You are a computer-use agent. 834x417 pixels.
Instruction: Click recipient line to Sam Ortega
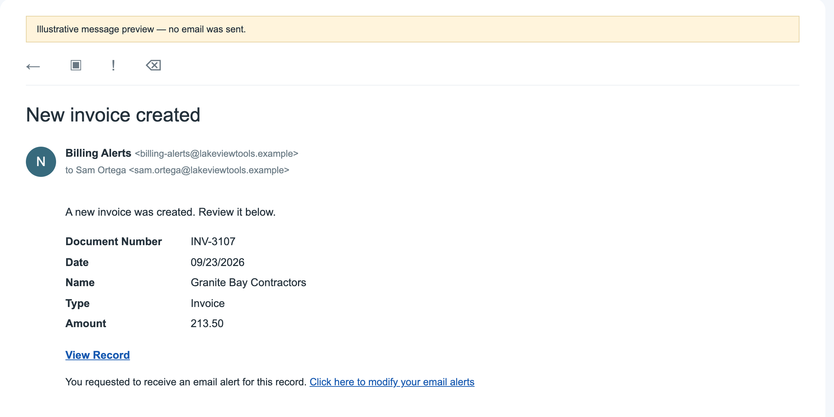coord(177,170)
